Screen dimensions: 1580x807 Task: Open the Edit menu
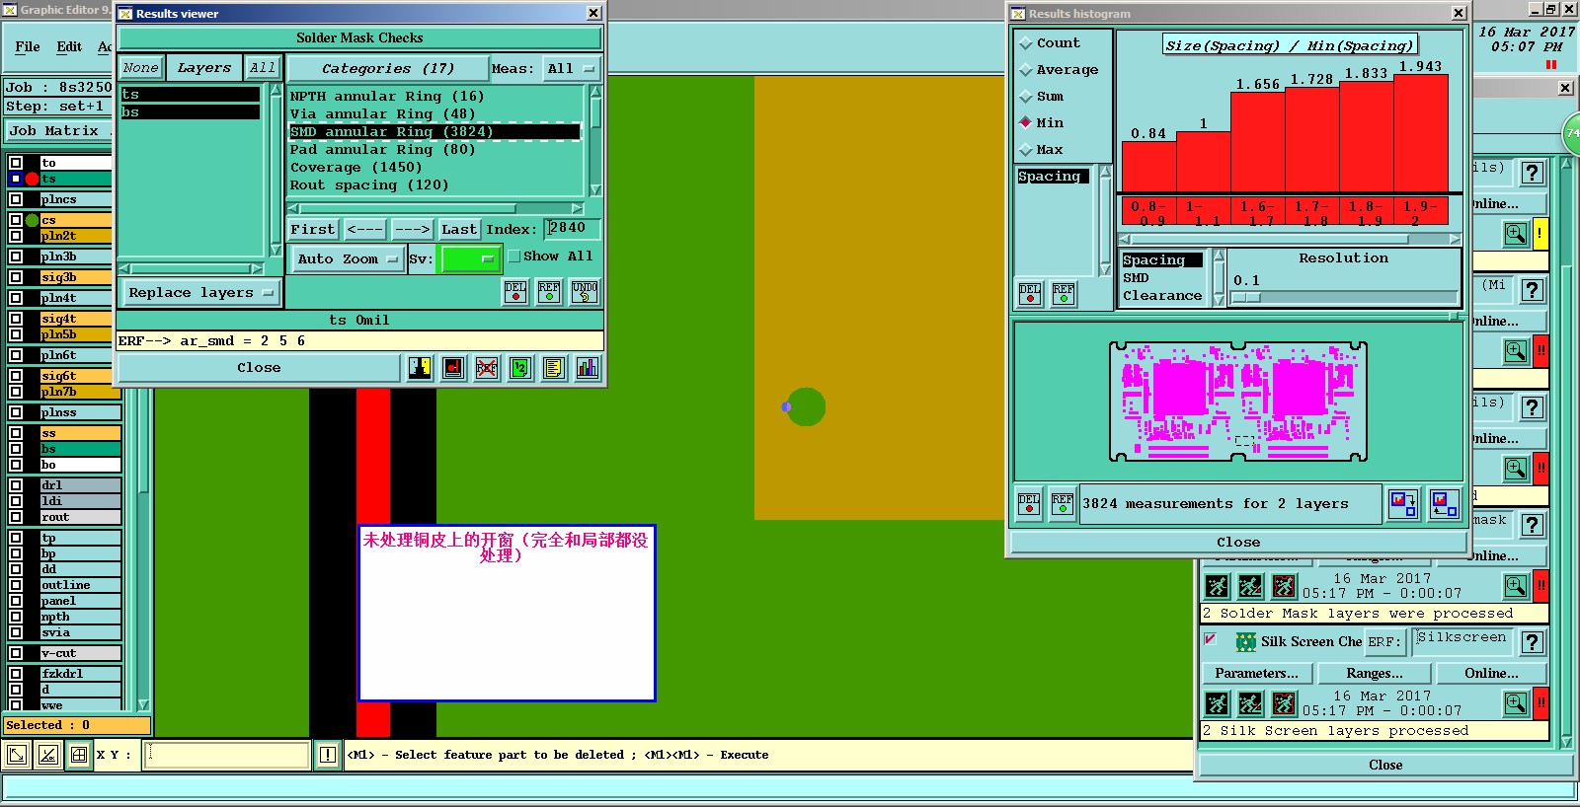[69, 46]
